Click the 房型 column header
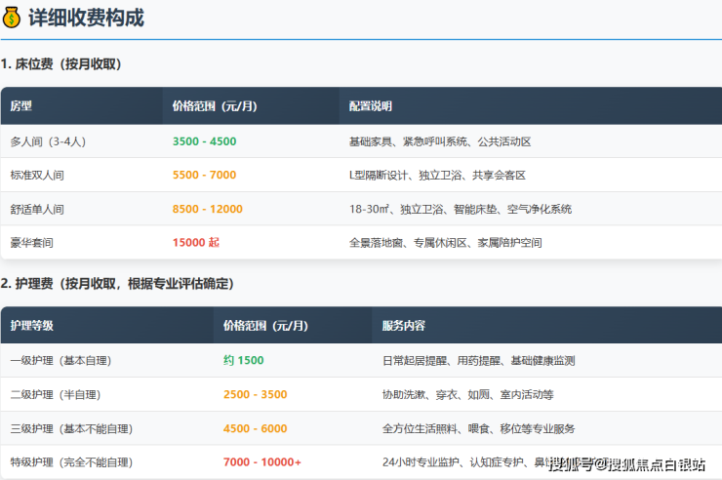The image size is (722, 480). pos(21,106)
